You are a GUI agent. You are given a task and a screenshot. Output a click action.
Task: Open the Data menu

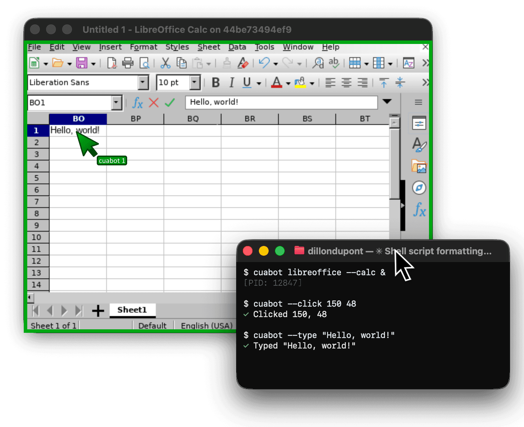point(237,47)
